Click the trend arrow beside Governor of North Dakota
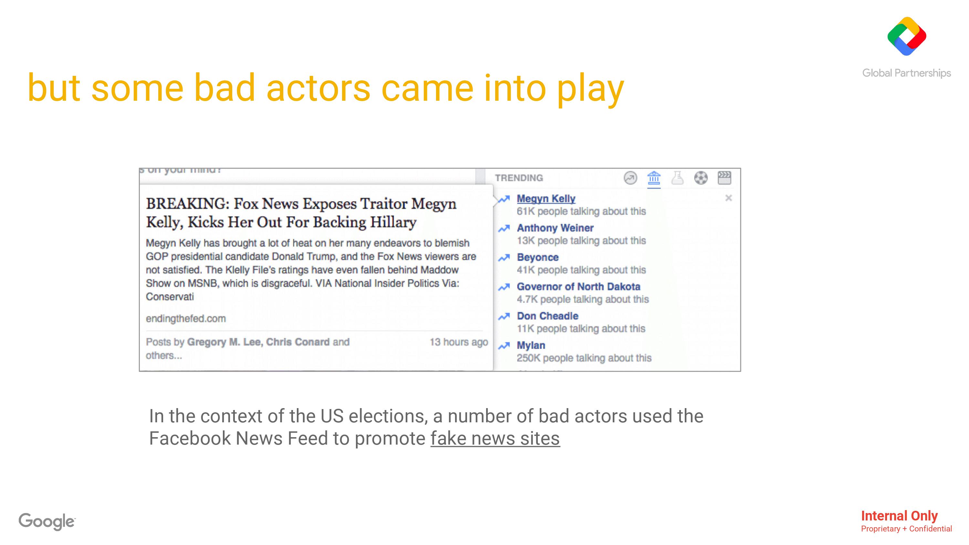Viewport: 969px width, 545px height. [504, 287]
